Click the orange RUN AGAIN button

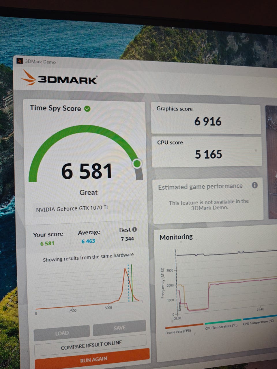(x=93, y=359)
